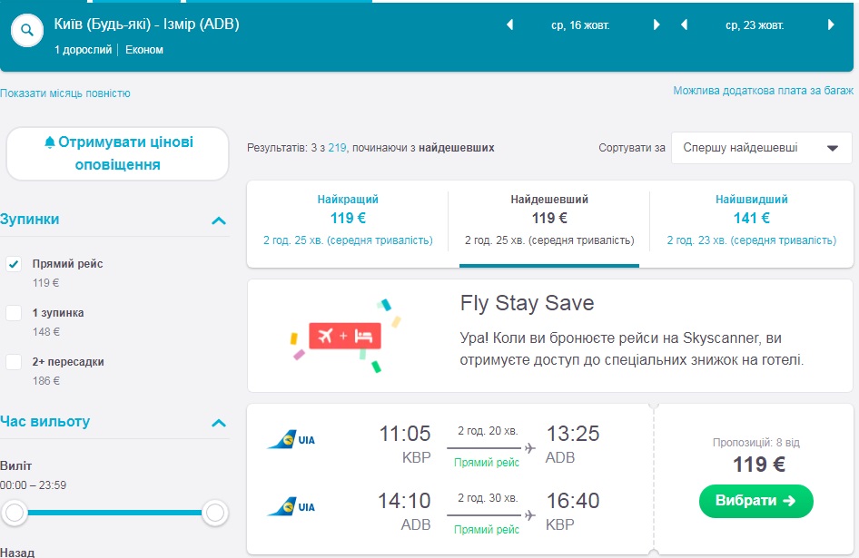The height and width of the screenshot is (558, 859).
Task: Uncheck the Прямий рейс checkbox
Action: pos(14,264)
